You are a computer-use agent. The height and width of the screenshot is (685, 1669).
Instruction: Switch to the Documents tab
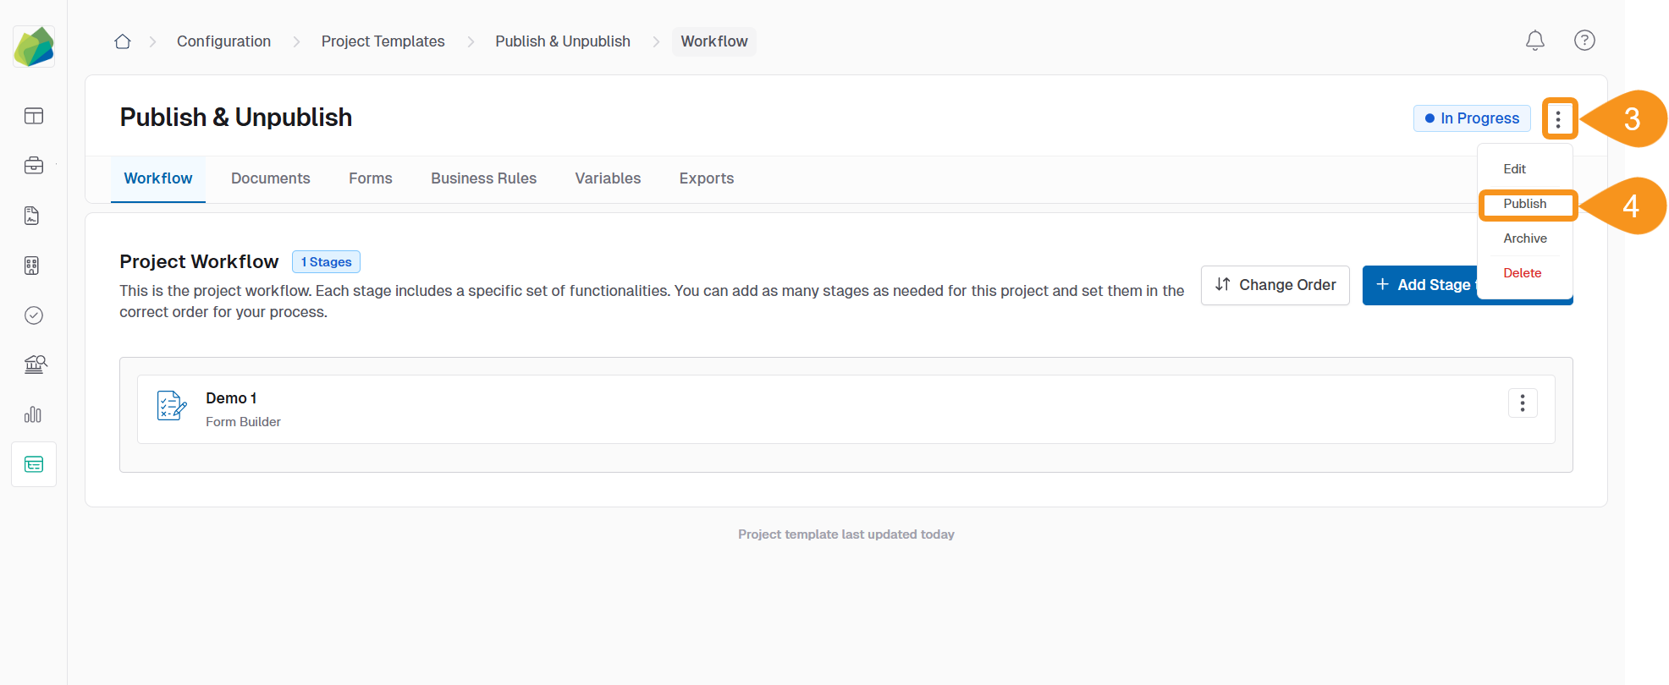coord(270,178)
